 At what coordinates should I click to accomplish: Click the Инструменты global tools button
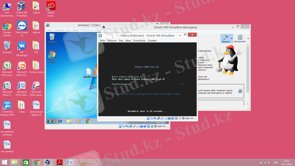tap(240, 38)
